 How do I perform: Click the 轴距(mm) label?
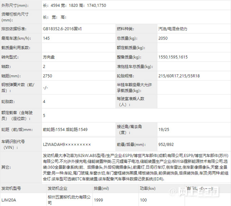coord(11,76)
